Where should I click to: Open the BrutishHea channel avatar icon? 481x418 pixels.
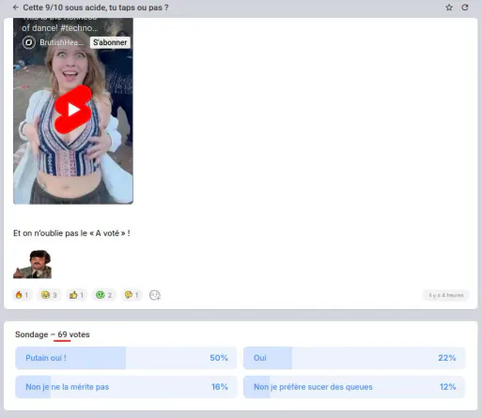tap(29, 42)
